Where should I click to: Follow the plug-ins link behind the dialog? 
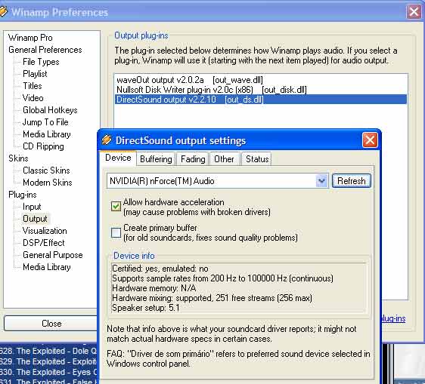393,318
